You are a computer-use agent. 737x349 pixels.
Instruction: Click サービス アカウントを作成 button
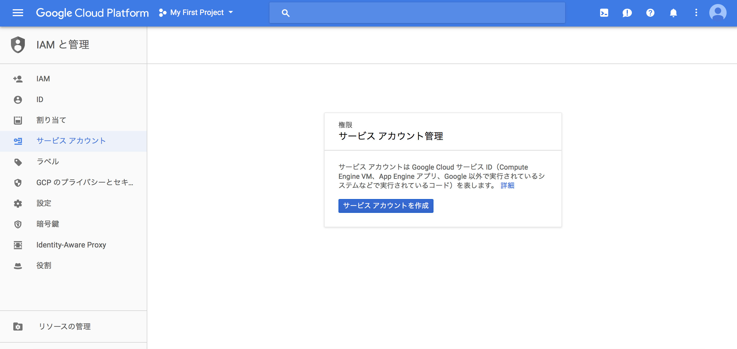tap(386, 205)
